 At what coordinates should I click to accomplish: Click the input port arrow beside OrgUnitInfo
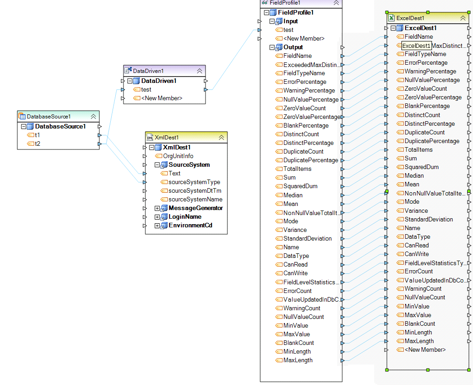(x=144, y=156)
